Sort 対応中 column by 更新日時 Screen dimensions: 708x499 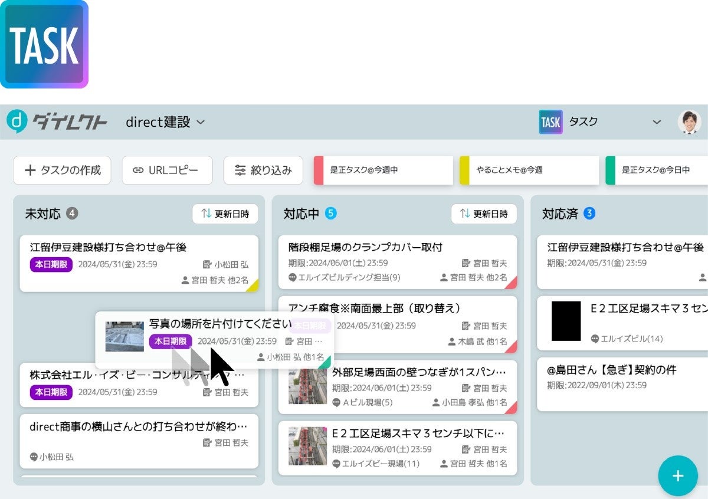(484, 214)
